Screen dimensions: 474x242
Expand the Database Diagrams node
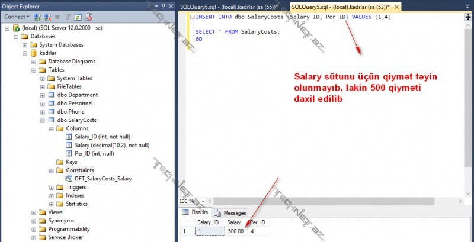(x=34, y=62)
